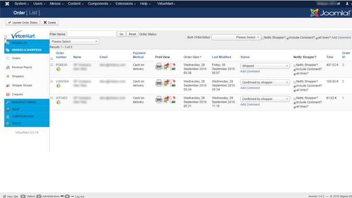Open Orders in VirtueMart sidebar
This screenshot has height=198, width=352.
16,58
